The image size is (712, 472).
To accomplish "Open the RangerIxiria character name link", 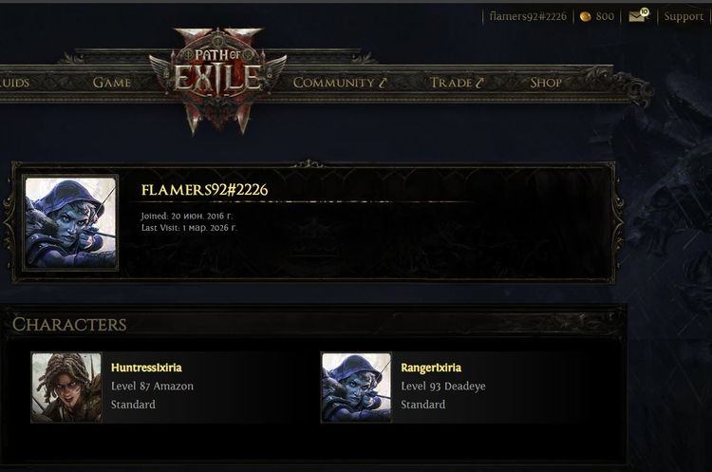I will [431, 368].
